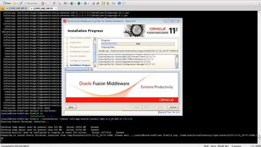Image resolution: width=261 pixels, height=147 pixels.
Task: Click the grayed Reconnect toolbar button
Action: coord(31,3)
